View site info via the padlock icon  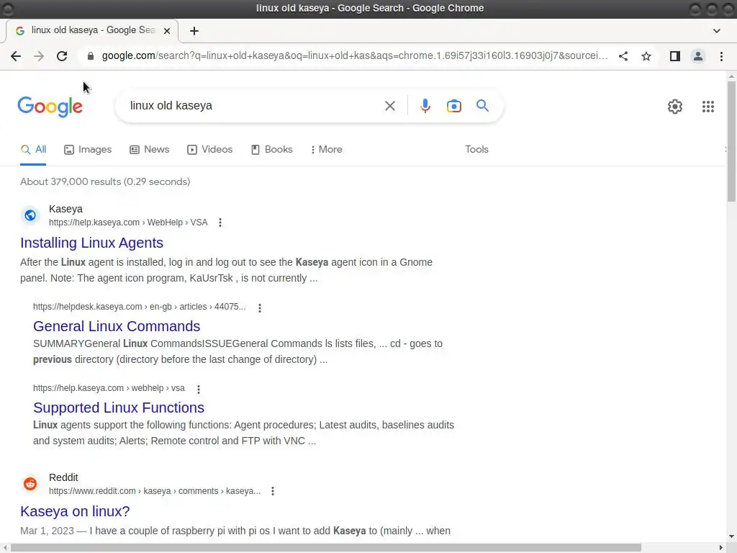point(91,56)
